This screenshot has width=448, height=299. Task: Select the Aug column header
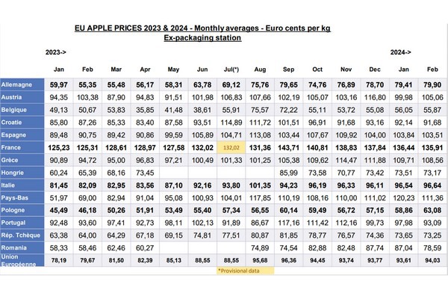pyautogui.click(x=261, y=69)
